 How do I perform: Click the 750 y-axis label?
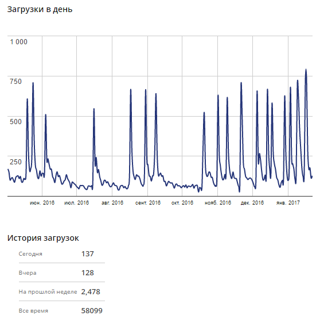(x=15, y=82)
